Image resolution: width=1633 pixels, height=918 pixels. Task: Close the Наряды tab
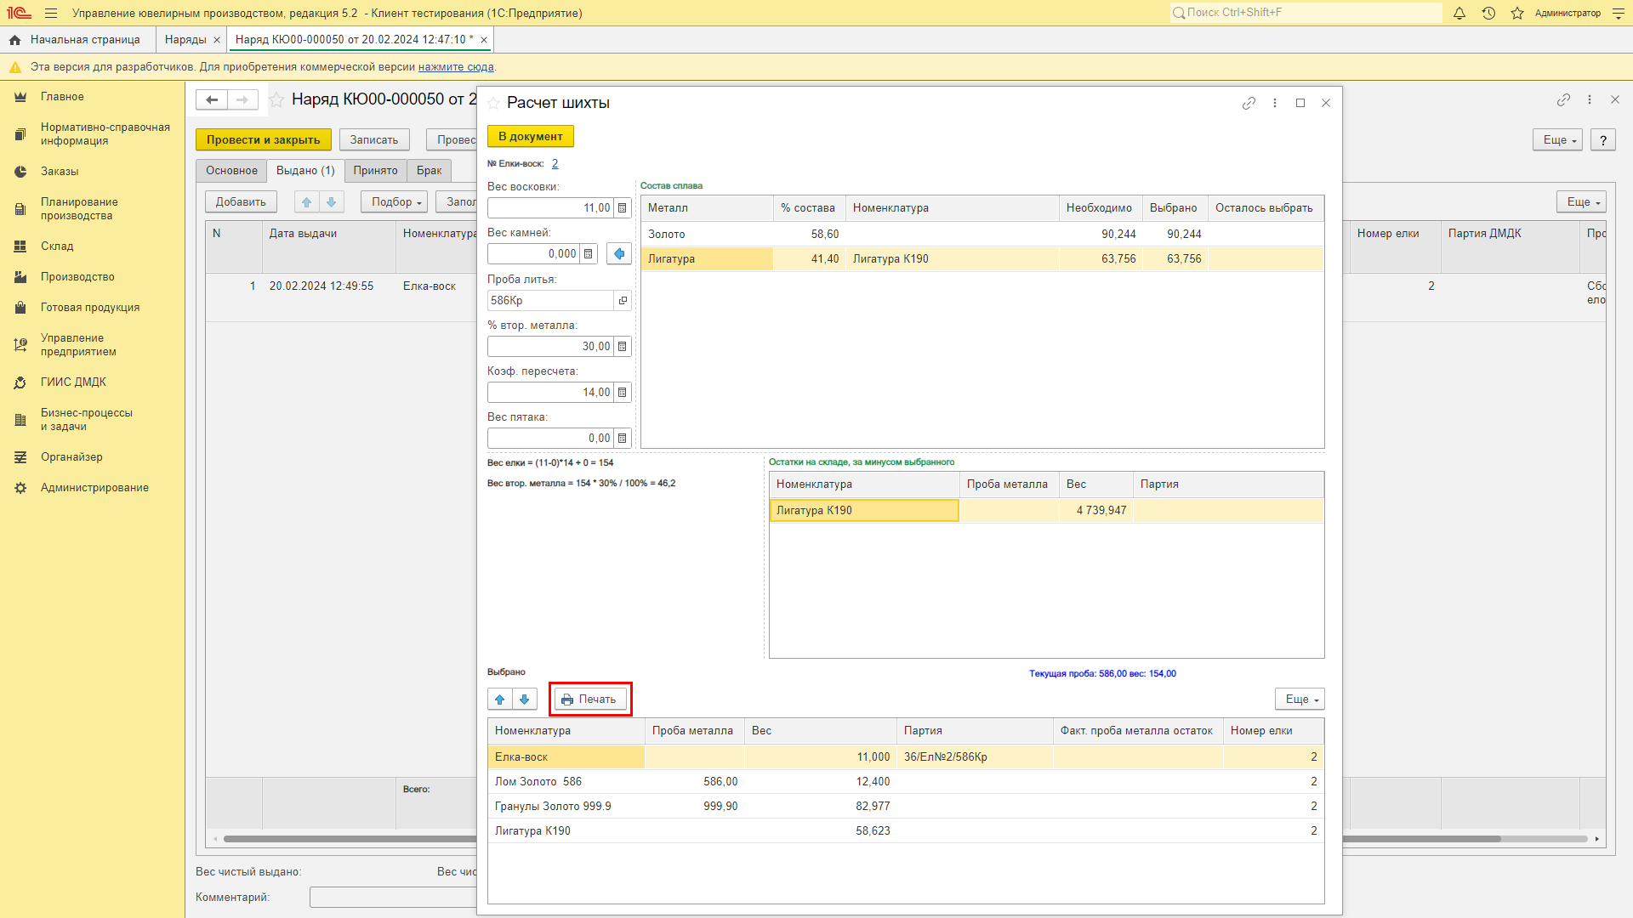217,40
